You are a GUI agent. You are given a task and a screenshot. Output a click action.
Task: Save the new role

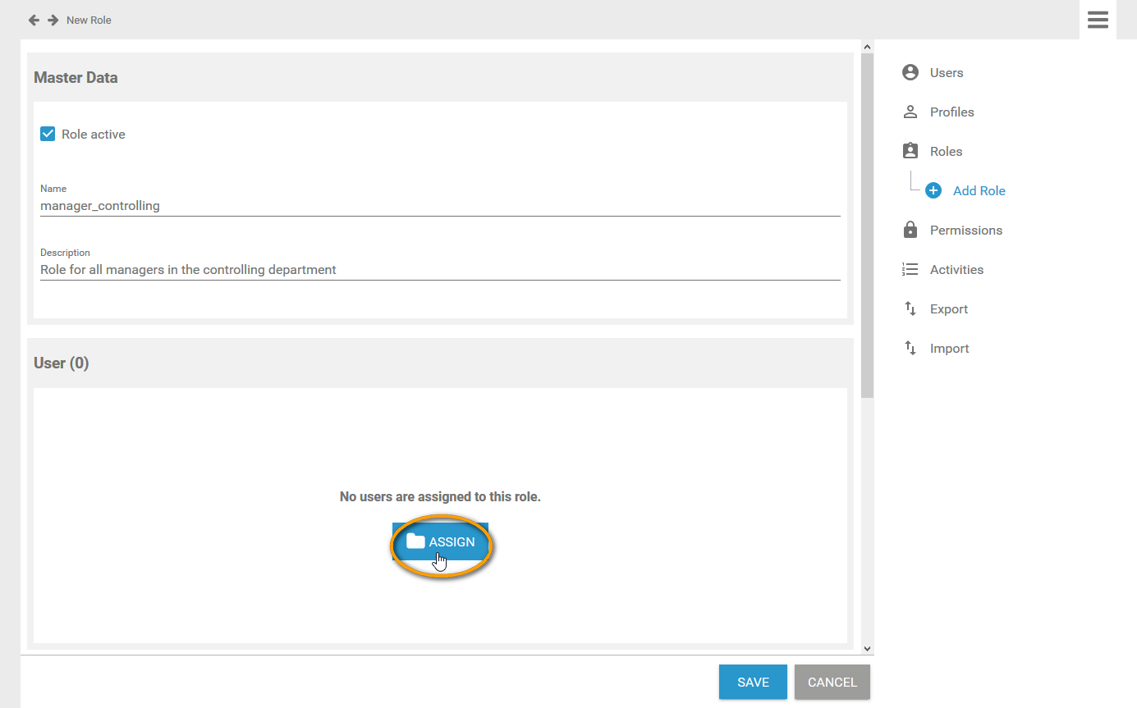[752, 682]
